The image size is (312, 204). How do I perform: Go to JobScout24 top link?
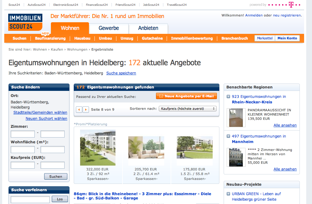pyautogui.click(x=151, y=5)
